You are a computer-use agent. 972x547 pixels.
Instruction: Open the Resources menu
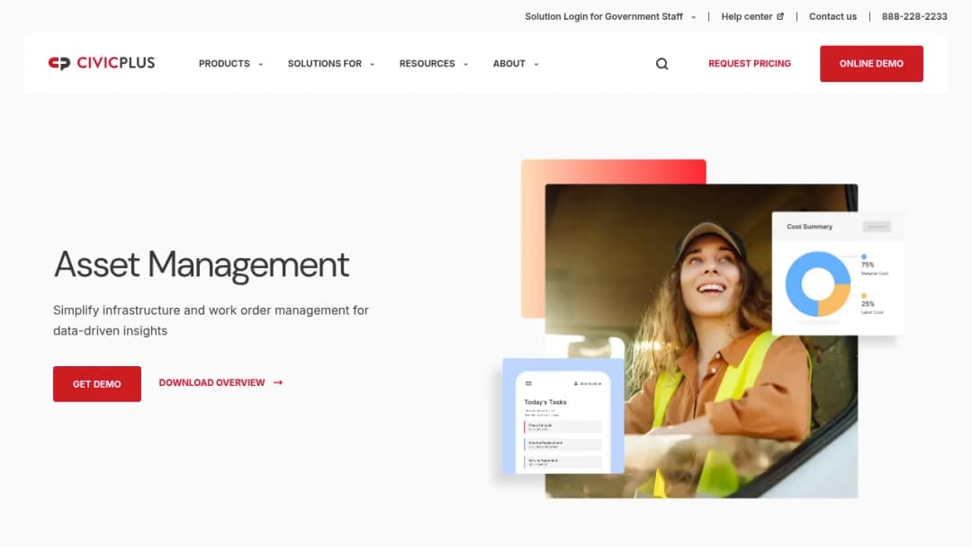[x=427, y=64]
